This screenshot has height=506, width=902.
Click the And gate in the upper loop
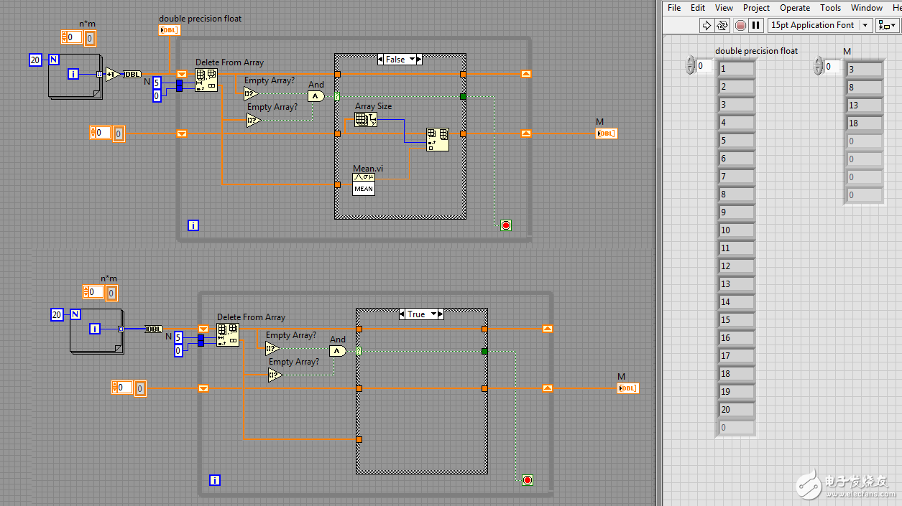(x=316, y=95)
